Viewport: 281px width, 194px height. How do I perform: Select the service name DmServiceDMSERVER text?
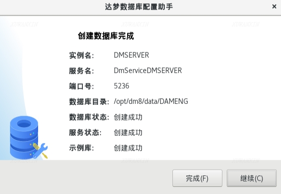click(148, 71)
